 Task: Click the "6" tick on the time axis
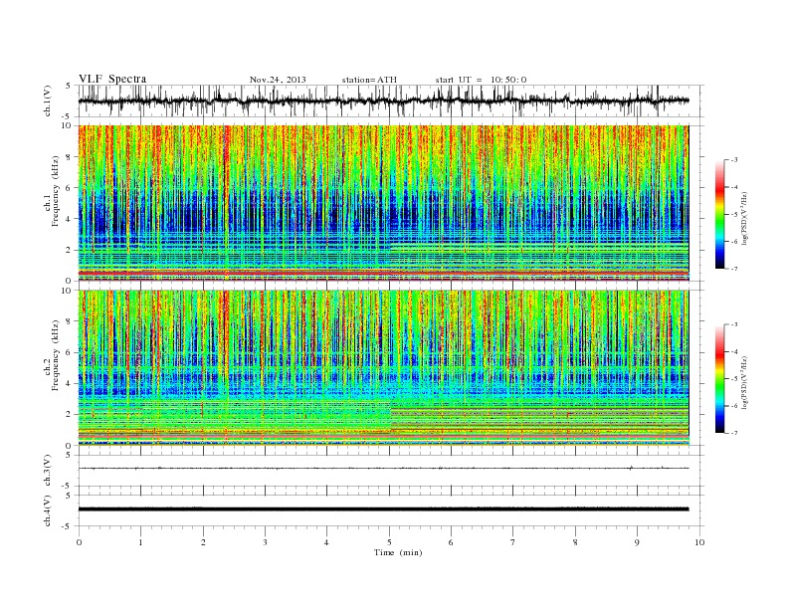pyautogui.click(x=451, y=542)
